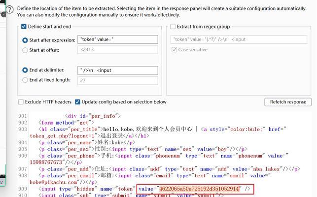The width and height of the screenshot is (317, 197).
Task: Click the Refetch response button
Action: click(288, 102)
